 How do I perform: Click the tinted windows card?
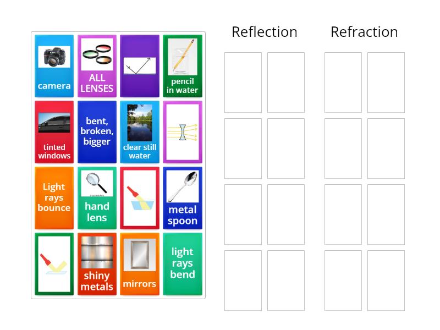pos(54,132)
